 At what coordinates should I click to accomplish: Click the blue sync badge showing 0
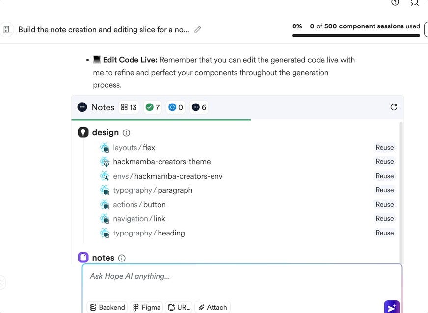(x=175, y=107)
